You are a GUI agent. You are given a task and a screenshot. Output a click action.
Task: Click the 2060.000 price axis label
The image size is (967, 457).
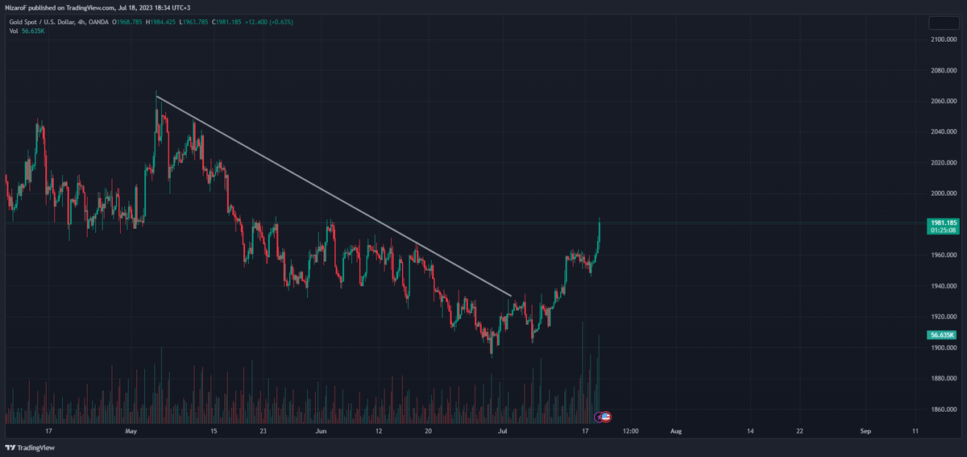(943, 101)
